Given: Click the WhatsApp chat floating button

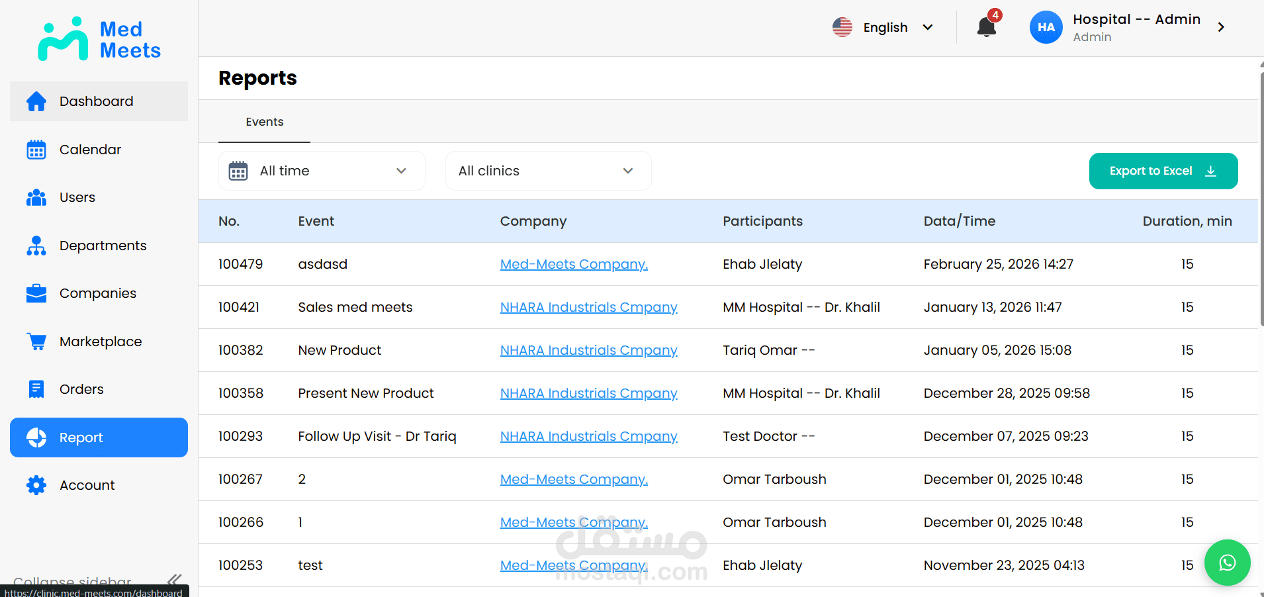Looking at the screenshot, I should point(1227,563).
